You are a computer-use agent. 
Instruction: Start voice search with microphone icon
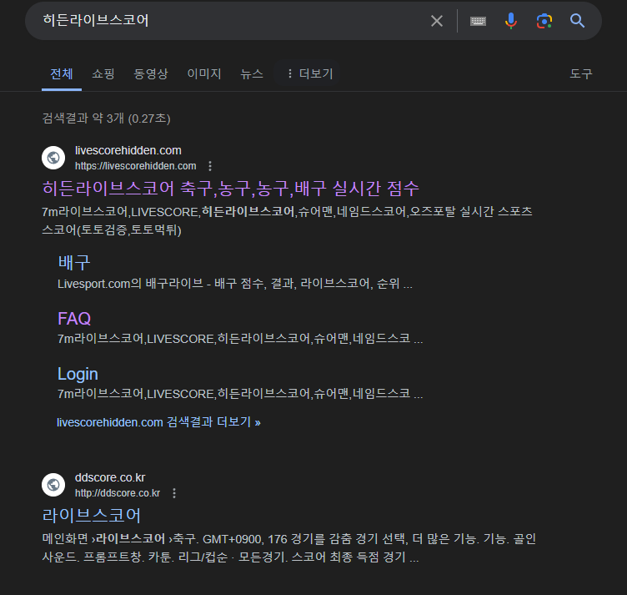point(511,21)
